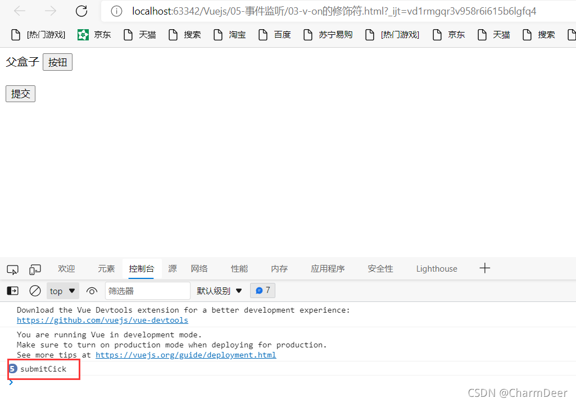The image size is (576, 403).
Task: Open 淘宝 bookmark
Action: (x=230, y=35)
